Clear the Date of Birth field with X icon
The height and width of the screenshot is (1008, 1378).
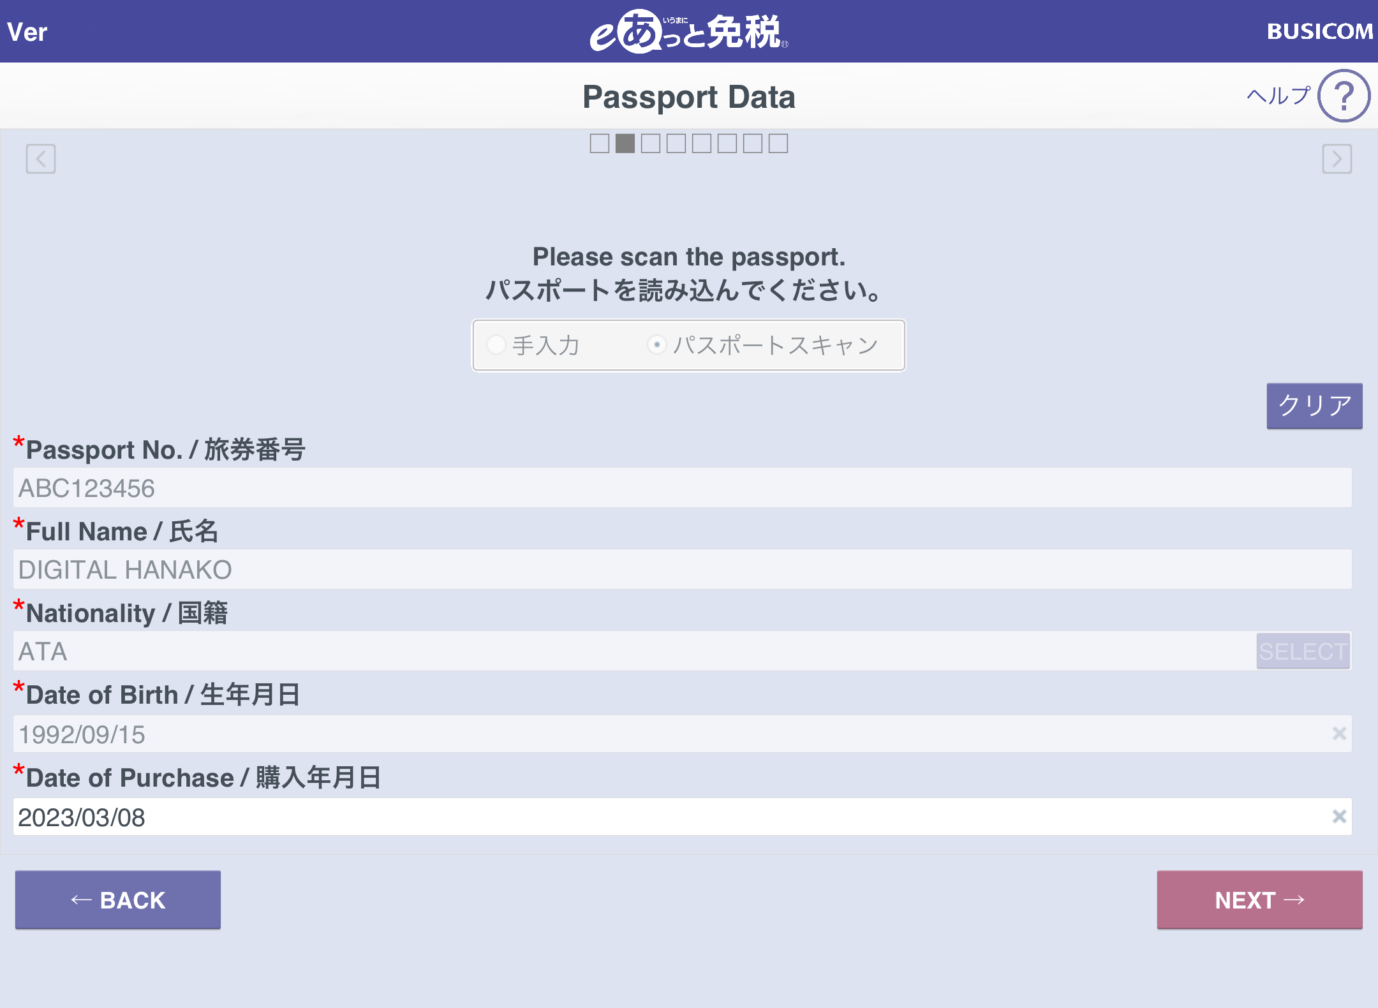(x=1339, y=734)
